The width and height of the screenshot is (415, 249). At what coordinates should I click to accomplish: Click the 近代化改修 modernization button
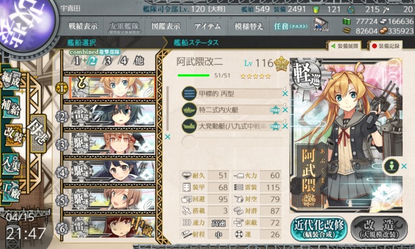319,228
